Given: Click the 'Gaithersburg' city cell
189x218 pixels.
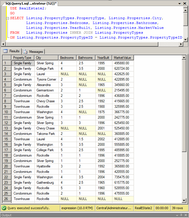Looking at the screenshot, I should [x=46, y=183].
